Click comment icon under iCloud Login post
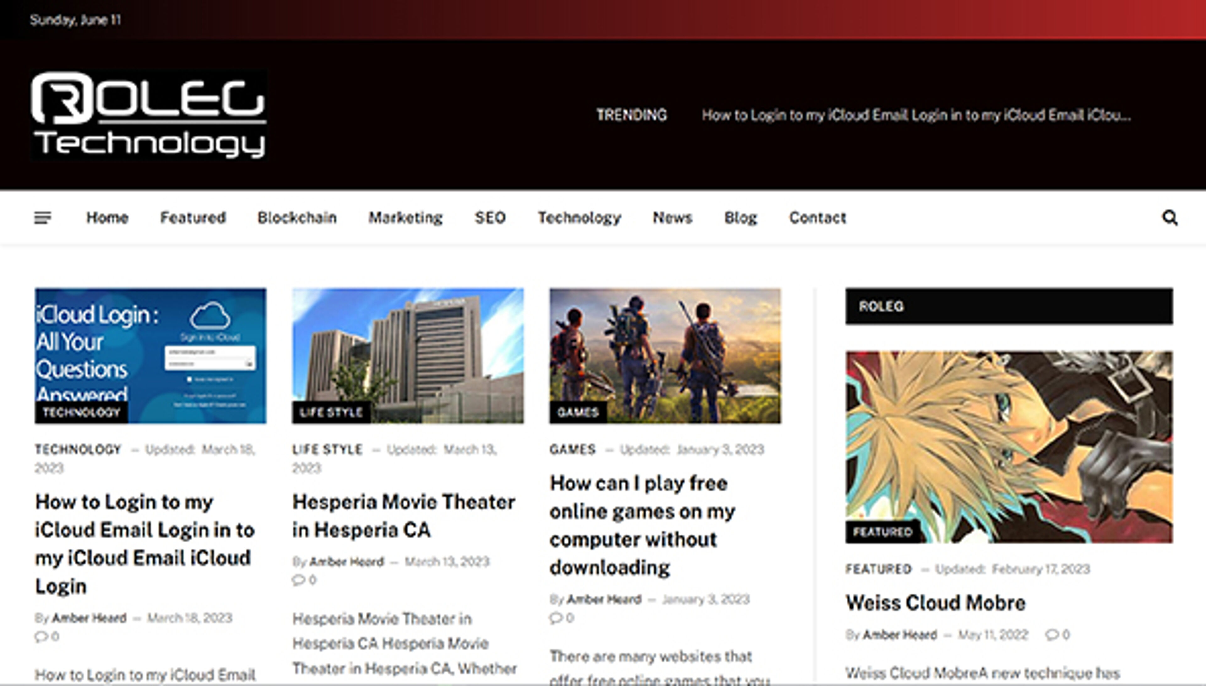This screenshot has height=686, width=1206. click(41, 636)
